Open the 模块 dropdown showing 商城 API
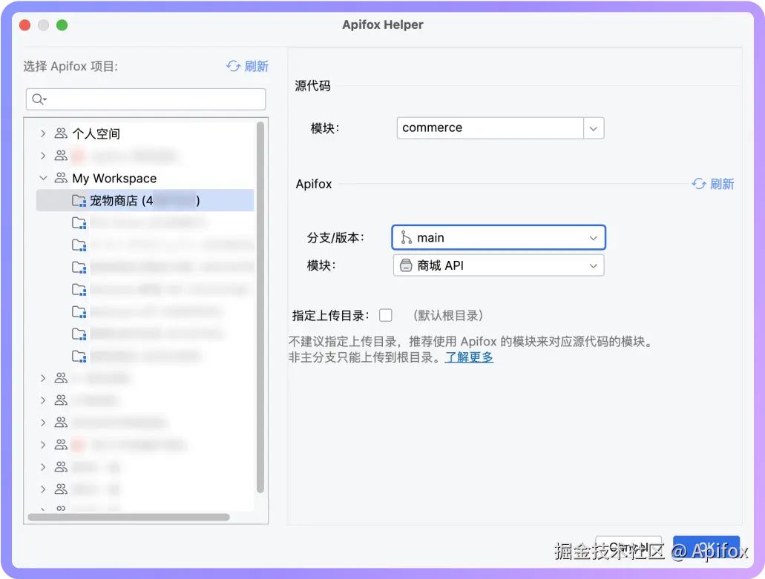Viewport: 765px width, 579px height. coord(593,265)
